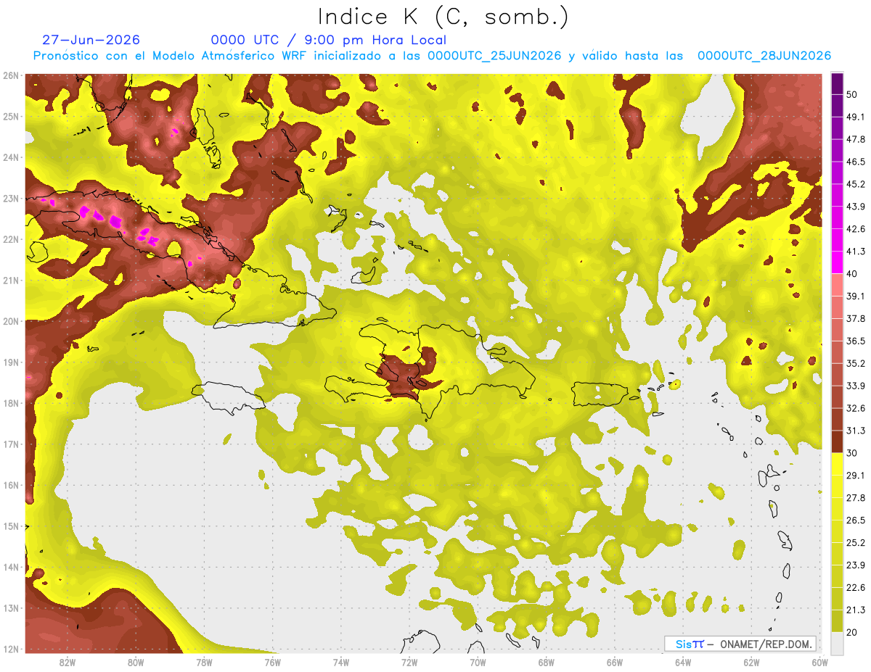Click the olive-yellow band between 20 and 21.3
871x672 pixels.
(837, 621)
